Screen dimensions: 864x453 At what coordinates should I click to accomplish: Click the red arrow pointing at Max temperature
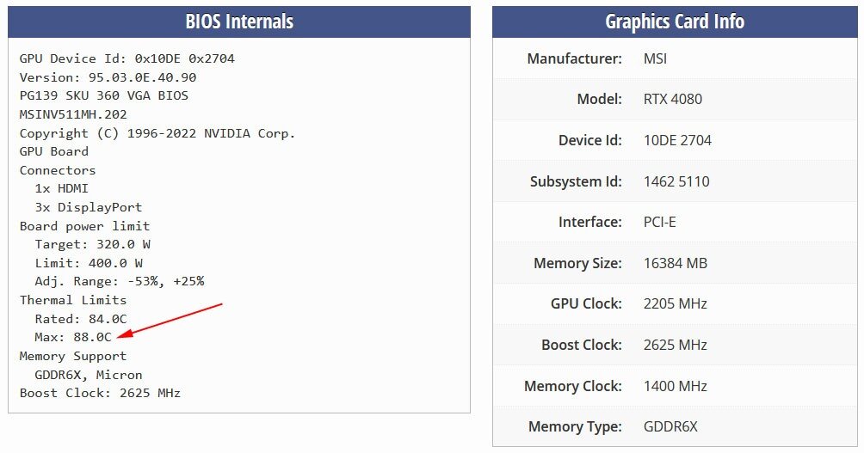(x=170, y=320)
